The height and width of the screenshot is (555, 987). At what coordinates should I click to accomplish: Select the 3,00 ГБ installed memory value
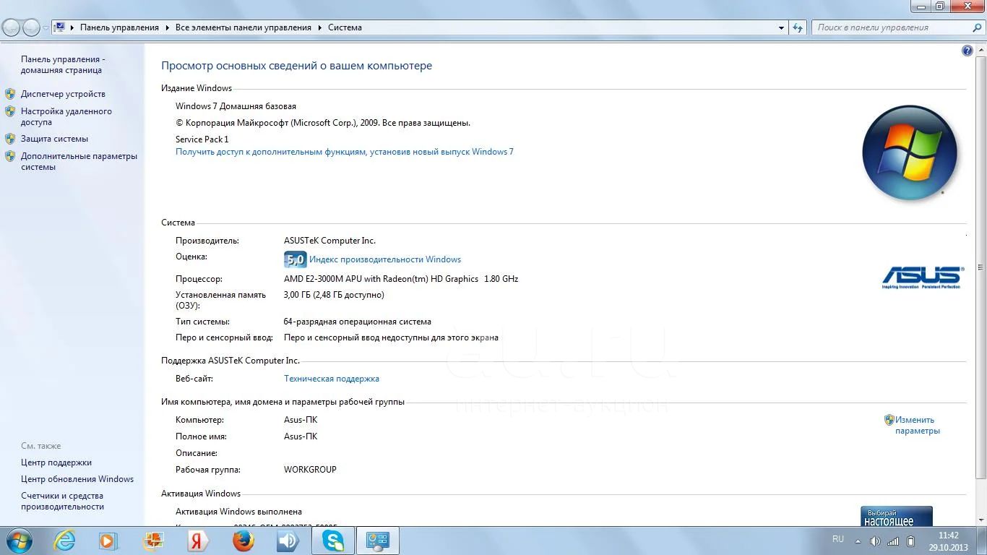click(x=334, y=295)
